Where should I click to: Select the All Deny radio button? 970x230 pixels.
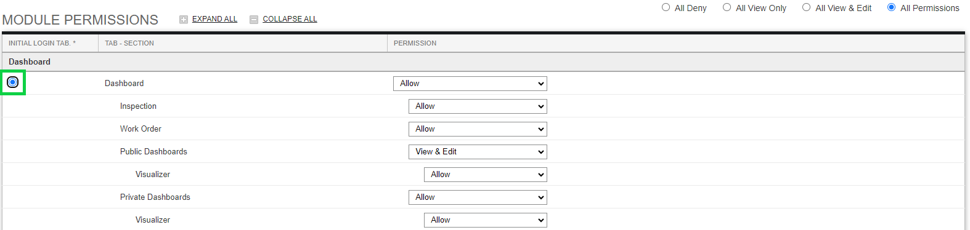pos(666,7)
